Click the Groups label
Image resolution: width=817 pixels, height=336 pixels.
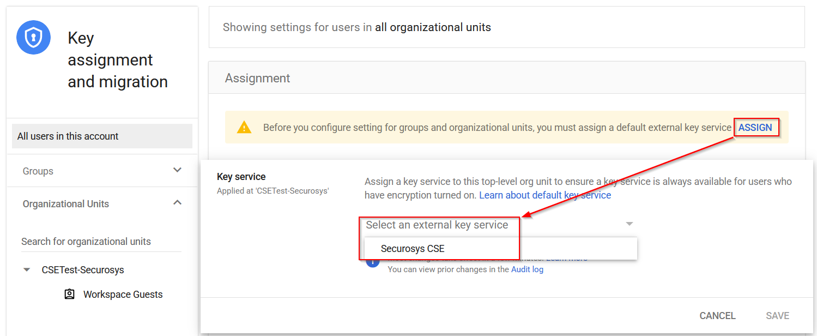tap(38, 171)
